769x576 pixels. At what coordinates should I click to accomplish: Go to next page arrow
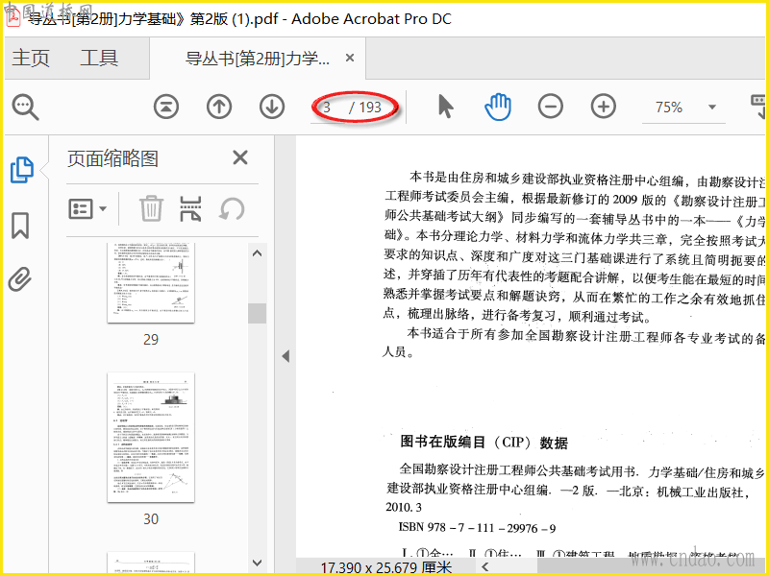click(x=272, y=107)
